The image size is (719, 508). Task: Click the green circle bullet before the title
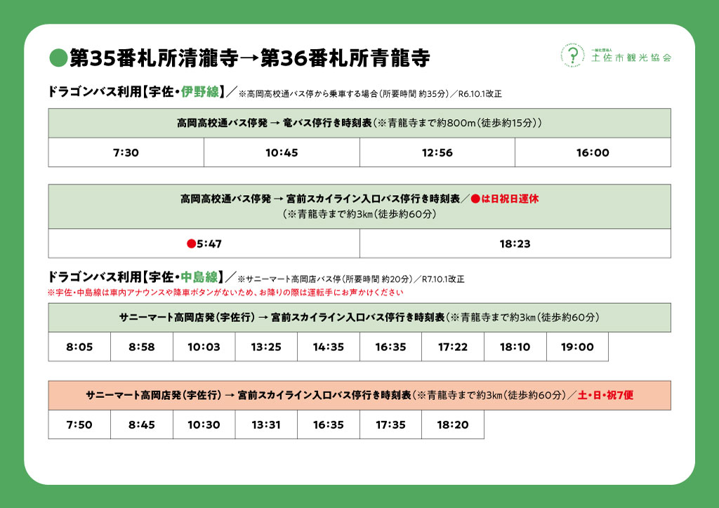tap(58, 58)
